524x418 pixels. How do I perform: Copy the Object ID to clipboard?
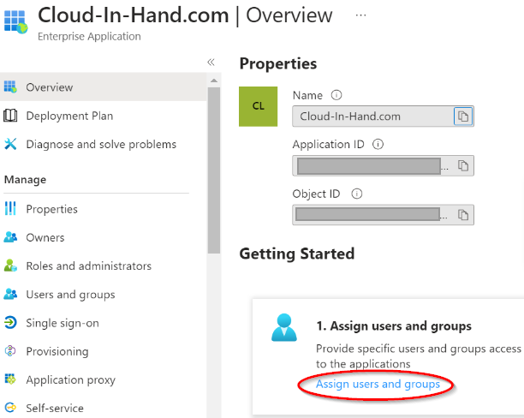coord(463,215)
